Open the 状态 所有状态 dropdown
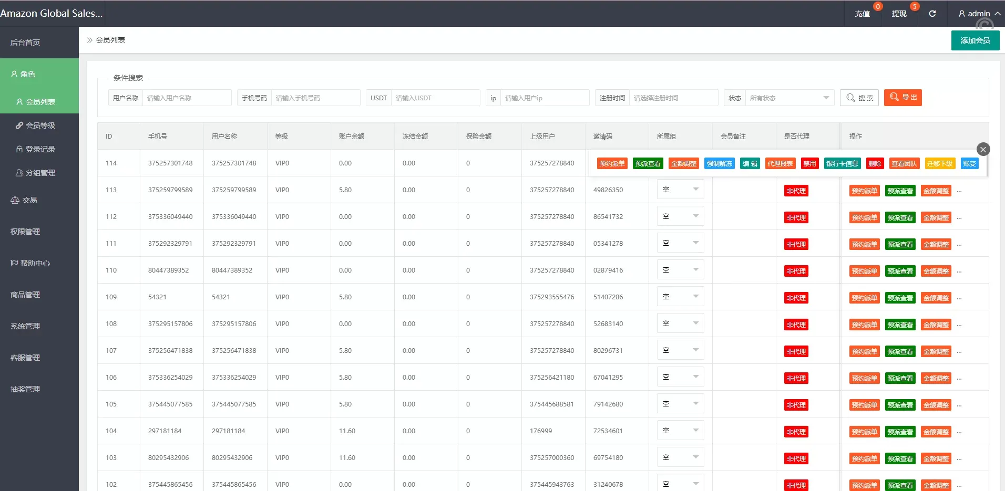 [x=788, y=98]
